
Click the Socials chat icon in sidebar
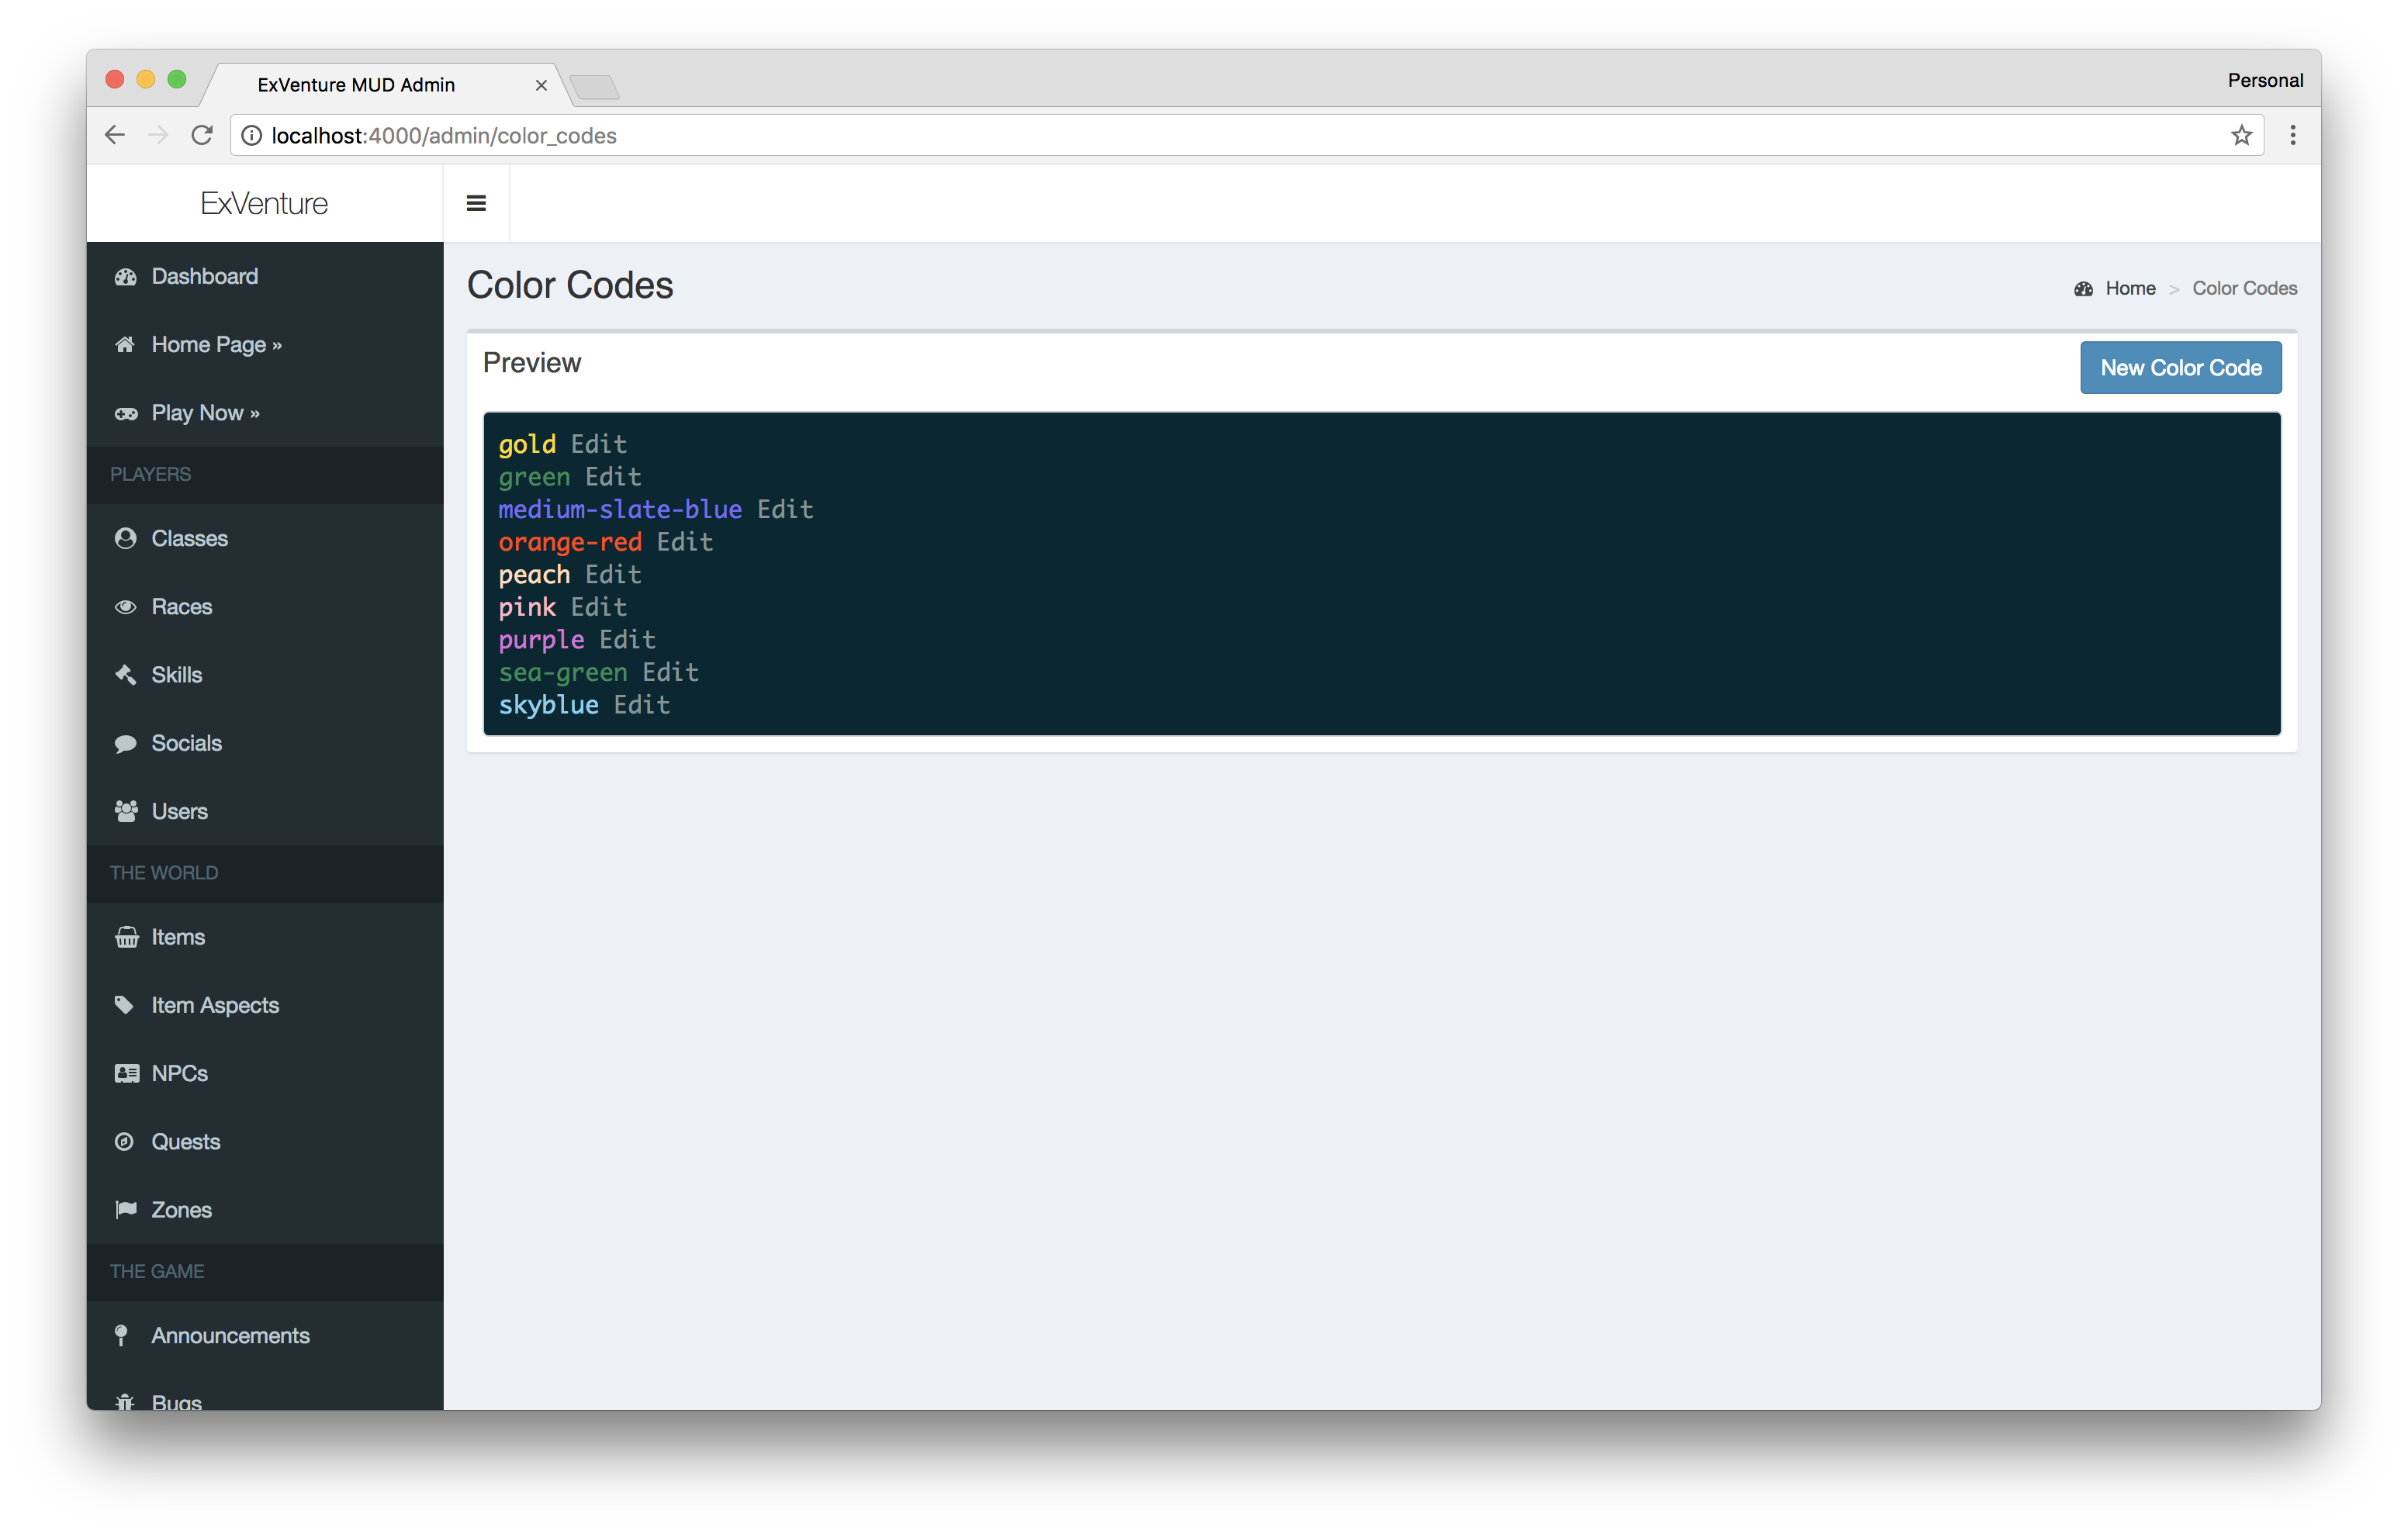[126, 742]
